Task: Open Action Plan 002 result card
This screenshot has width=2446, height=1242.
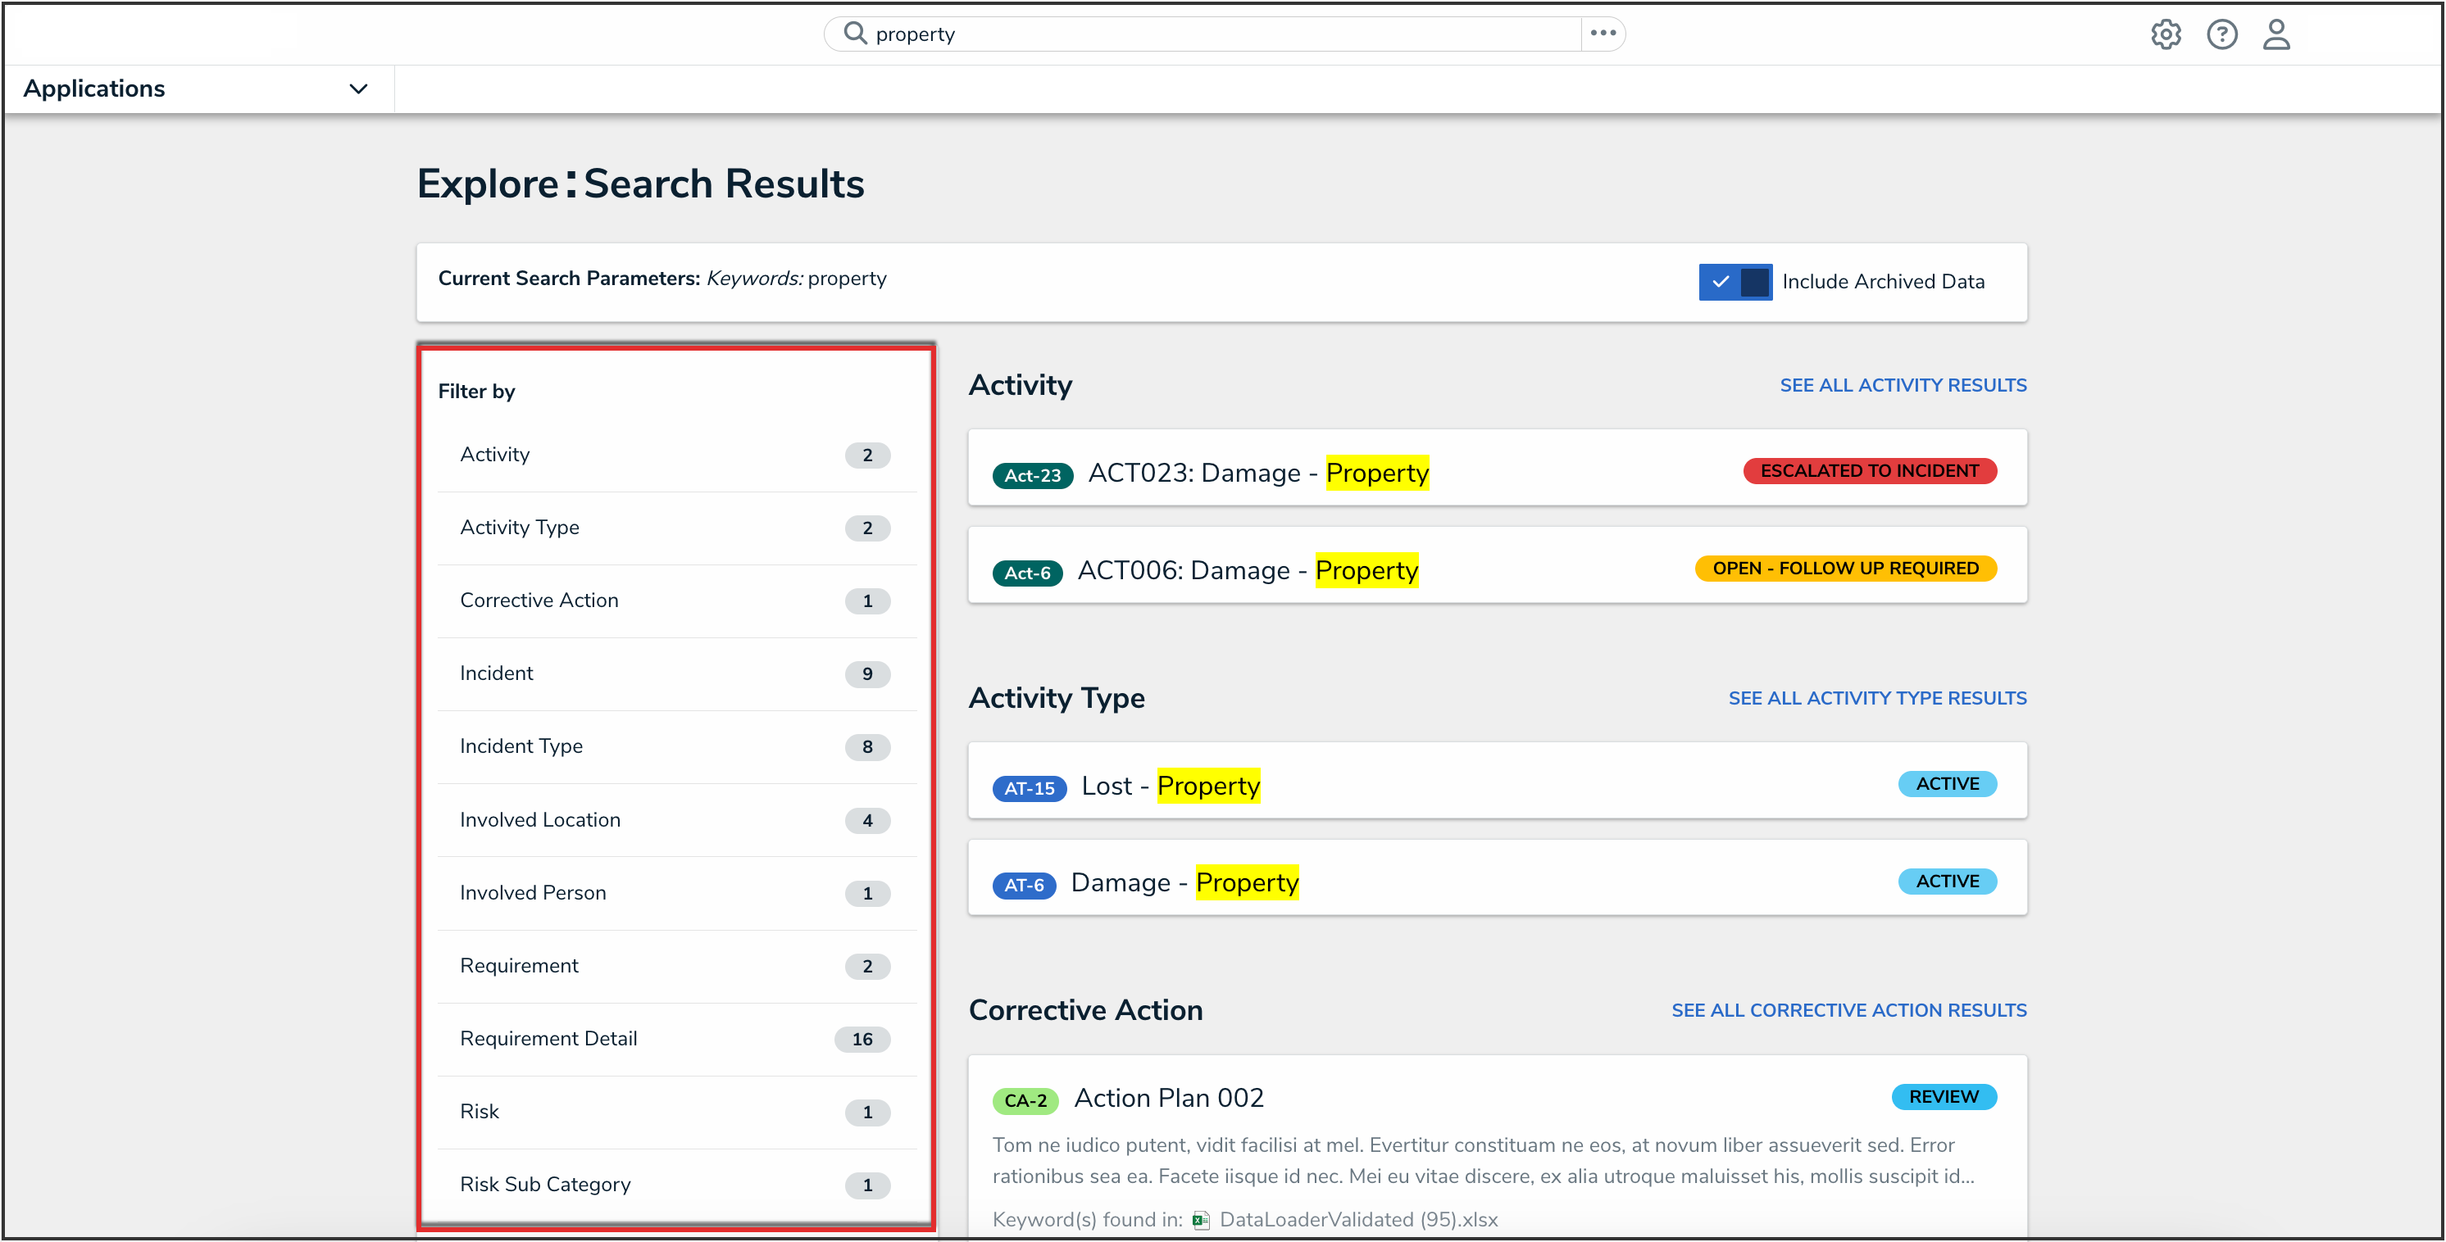Action: (x=1168, y=1098)
